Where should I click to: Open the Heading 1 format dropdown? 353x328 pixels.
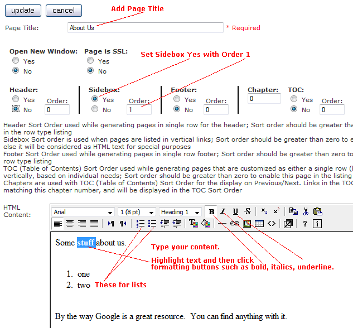tap(180, 212)
